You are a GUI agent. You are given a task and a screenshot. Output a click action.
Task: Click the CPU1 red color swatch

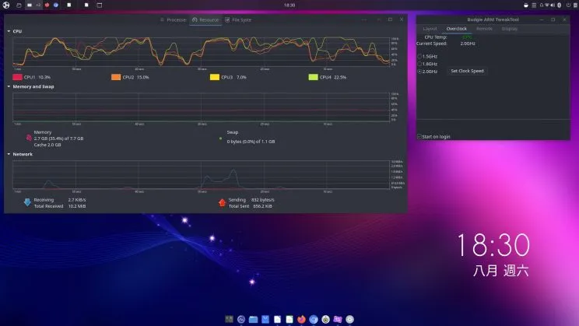coord(17,77)
